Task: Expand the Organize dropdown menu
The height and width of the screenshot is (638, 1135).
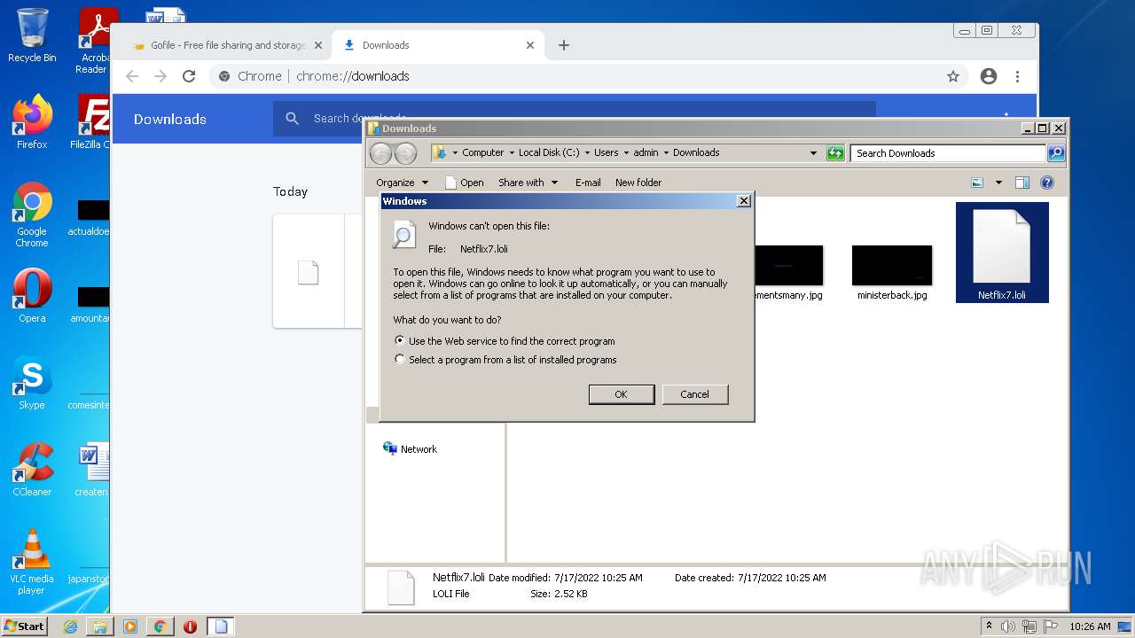Action: pyautogui.click(x=403, y=183)
